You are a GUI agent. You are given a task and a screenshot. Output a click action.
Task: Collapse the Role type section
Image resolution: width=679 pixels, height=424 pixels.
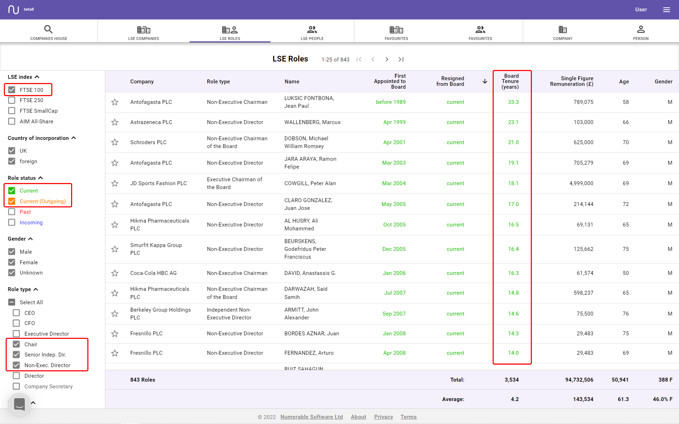pyautogui.click(x=36, y=289)
